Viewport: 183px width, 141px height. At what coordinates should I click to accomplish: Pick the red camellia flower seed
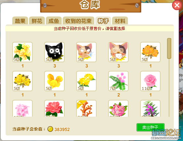click(54, 108)
